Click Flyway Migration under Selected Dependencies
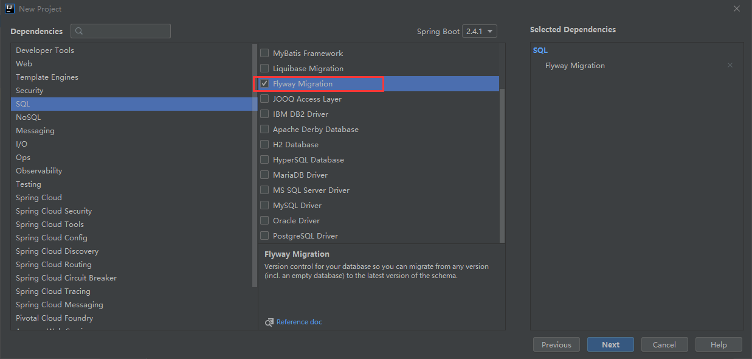This screenshot has height=359, width=752. coord(575,65)
